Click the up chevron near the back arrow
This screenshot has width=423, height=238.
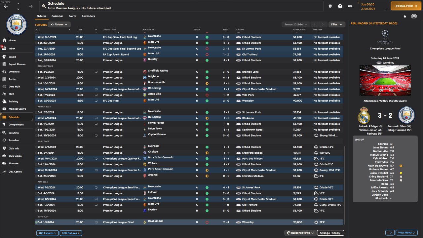tap(18, 4)
